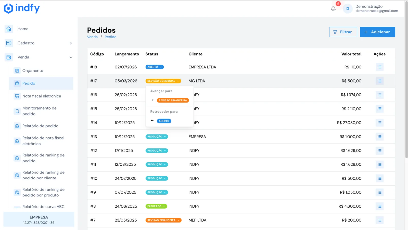
Task: Open FATURADO status dropdown for order #8
Action: [x=156, y=206]
